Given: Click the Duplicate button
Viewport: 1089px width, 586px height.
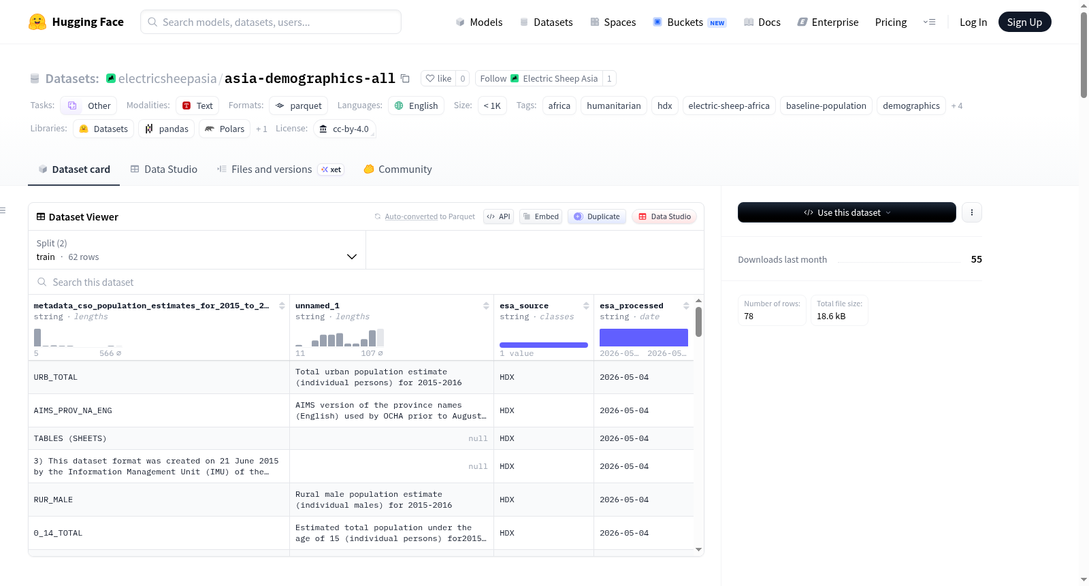Looking at the screenshot, I should tap(597, 216).
